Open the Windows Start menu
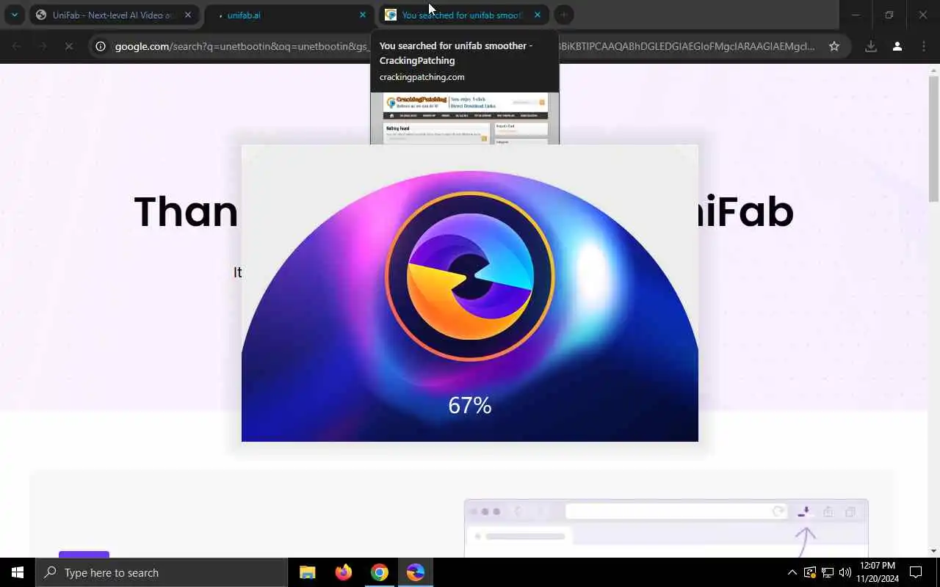The height and width of the screenshot is (587, 940). tap(18, 572)
